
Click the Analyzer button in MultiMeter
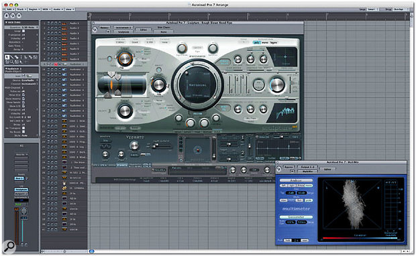(296, 180)
